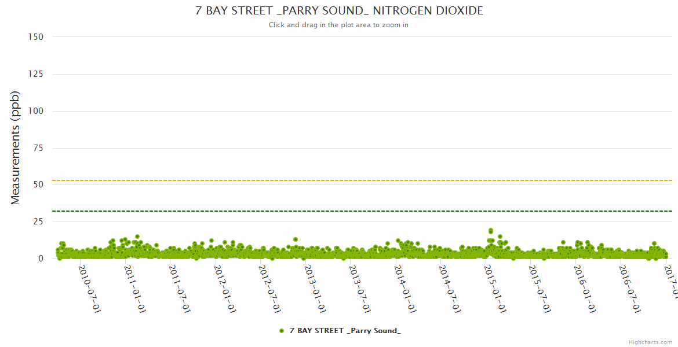Image resolution: width=678 pixels, height=347 pixels.
Task: Click the highest data point near 2015-01-01
Action: coord(491,231)
